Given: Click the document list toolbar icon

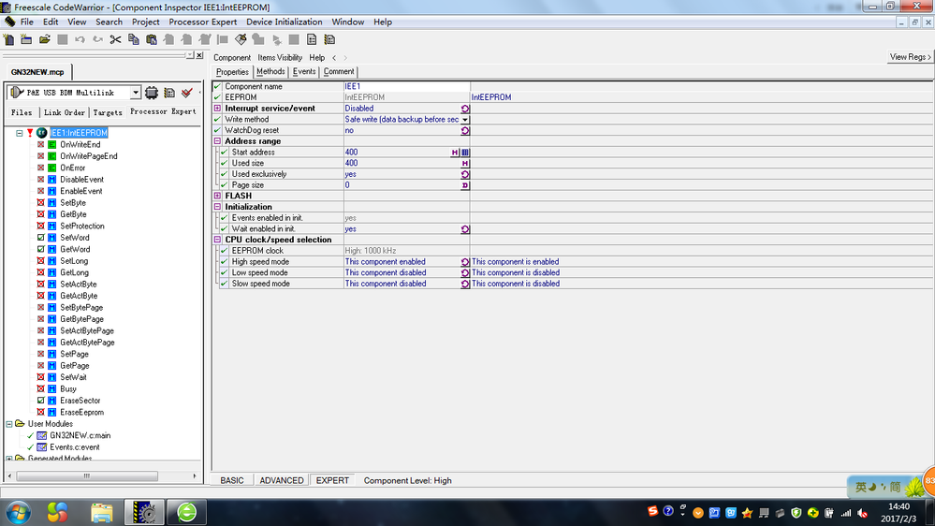Looking at the screenshot, I should [312, 40].
